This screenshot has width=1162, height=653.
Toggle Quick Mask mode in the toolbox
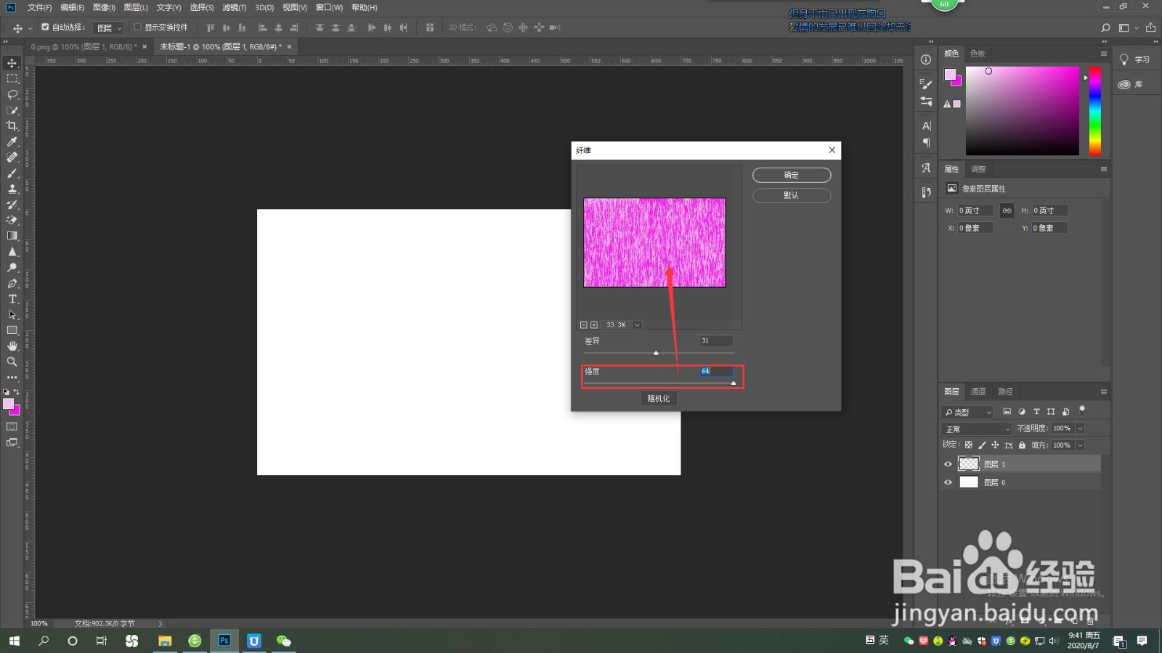tap(12, 427)
